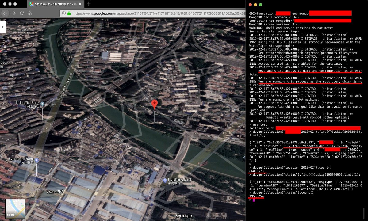This screenshot has height=221, width=368.
Task: Close the terminal window with red button
Action: [250, 5]
